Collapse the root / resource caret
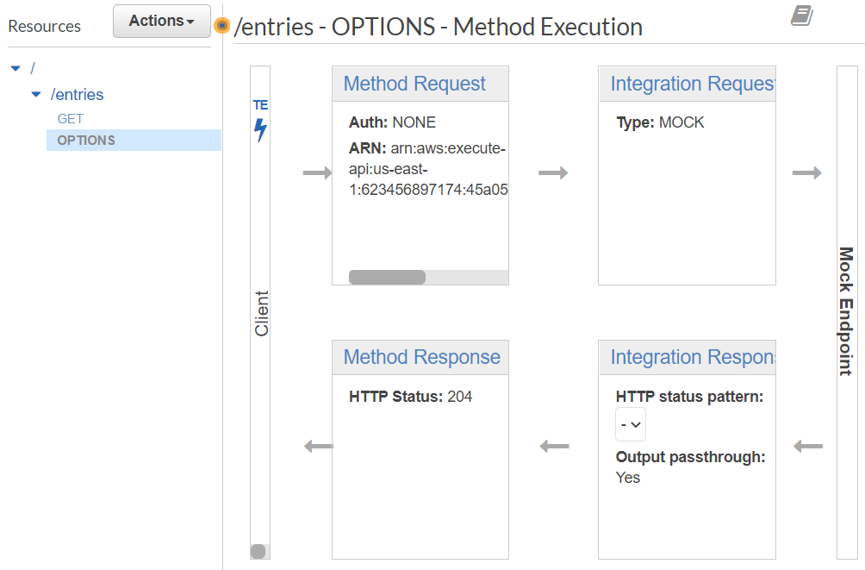Image resolution: width=865 pixels, height=570 pixels. tap(16, 68)
